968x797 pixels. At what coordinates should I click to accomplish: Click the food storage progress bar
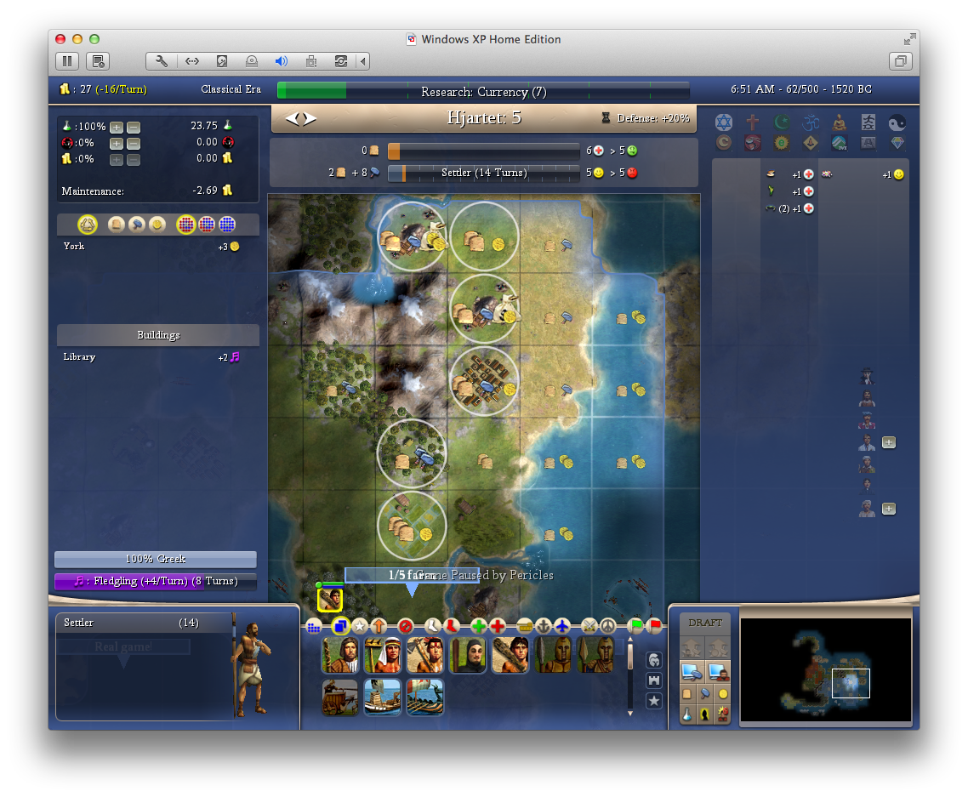coord(483,151)
